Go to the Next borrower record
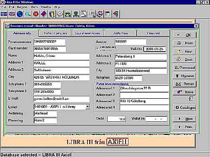 coord(184,119)
